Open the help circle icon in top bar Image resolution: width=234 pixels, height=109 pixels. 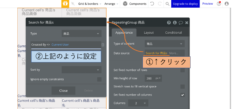pos(219,4)
